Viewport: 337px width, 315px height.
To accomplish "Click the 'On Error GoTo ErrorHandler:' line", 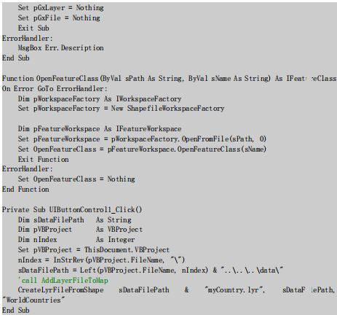I will point(55,89).
